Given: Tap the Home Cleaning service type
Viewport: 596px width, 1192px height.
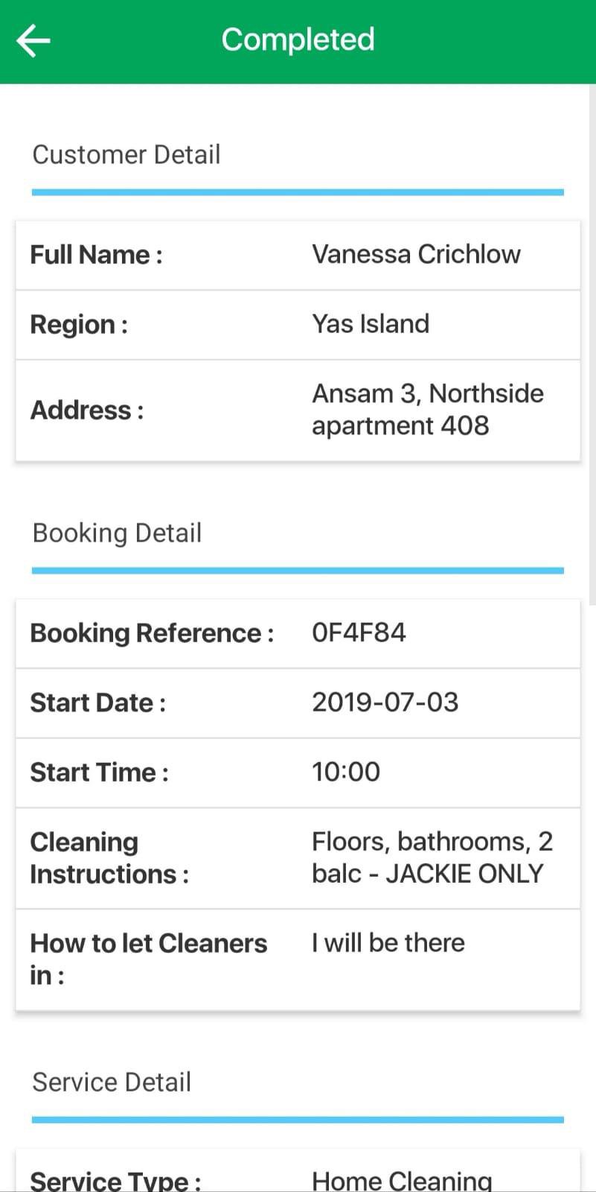Looking at the screenshot, I should pyautogui.click(x=402, y=1180).
